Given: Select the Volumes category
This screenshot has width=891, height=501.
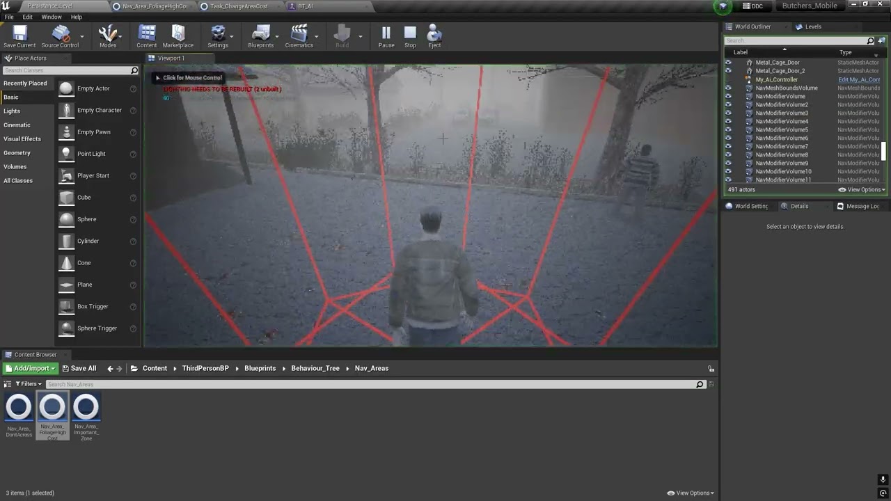Looking at the screenshot, I should [x=15, y=166].
